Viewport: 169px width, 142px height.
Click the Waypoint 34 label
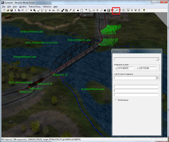(45, 84)
